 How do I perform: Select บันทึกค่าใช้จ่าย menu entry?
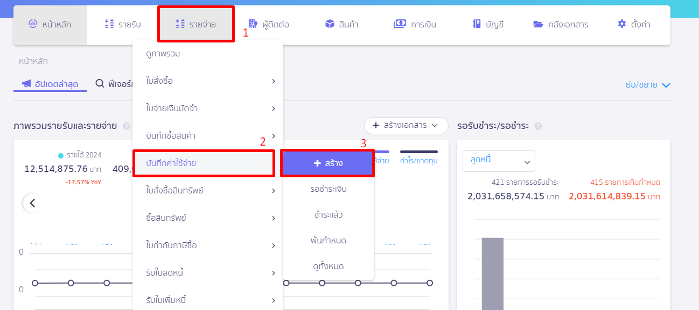[x=204, y=163]
